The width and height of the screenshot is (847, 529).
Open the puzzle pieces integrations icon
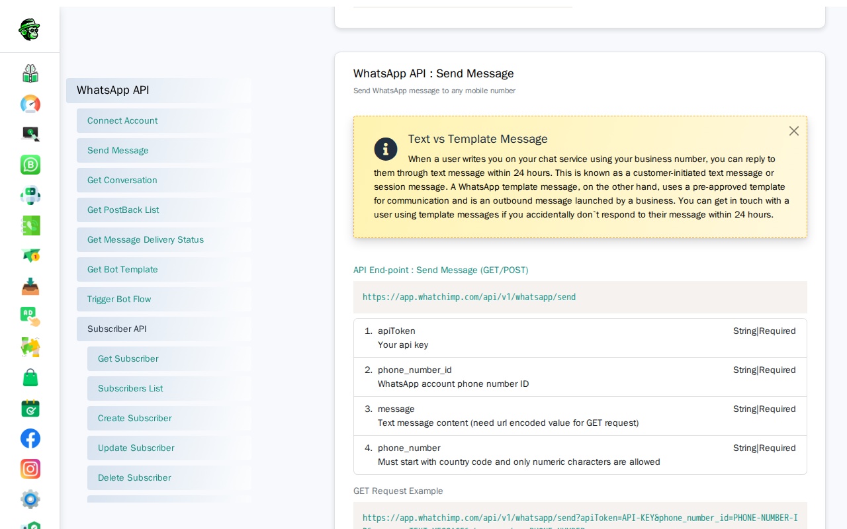tap(30, 347)
